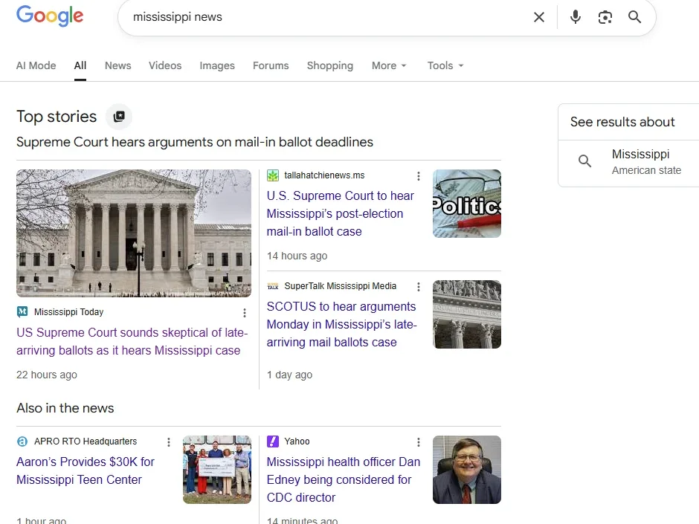699x524 pixels.
Task: Switch to the Forums tab
Action: click(271, 65)
